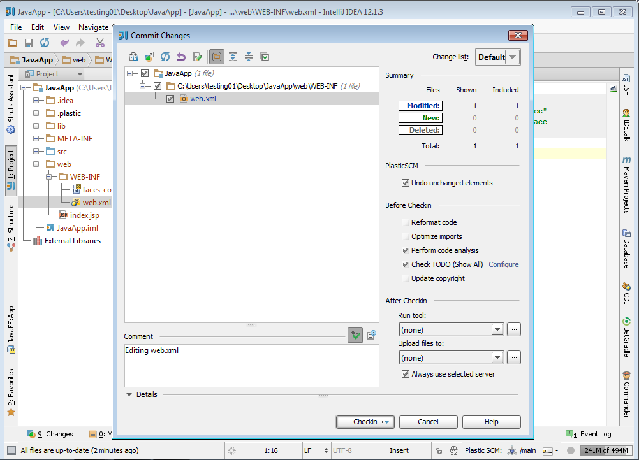Click the web.xml file icon in project tree
This screenshot has height=460, width=639.
76,203
